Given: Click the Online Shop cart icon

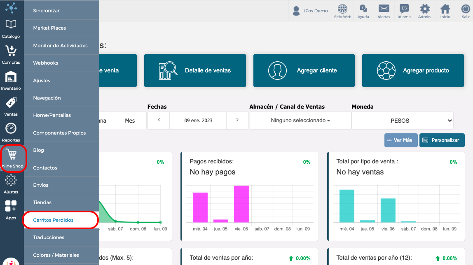Looking at the screenshot, I should click(12, 155).
